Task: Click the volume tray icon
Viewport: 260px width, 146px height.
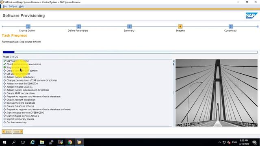Action: pyautogui.click(x=229, y=142)
